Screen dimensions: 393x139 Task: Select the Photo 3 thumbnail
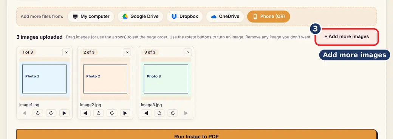(166, 79)
